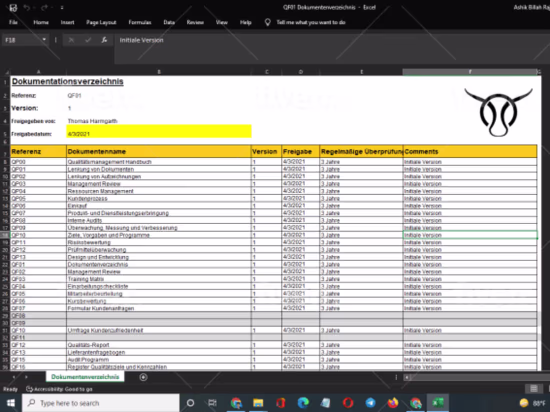Viewport: 550px width, 412px height.
Task: Launch Microsoft Edge from the taskbar
Action: click(302, 403)
